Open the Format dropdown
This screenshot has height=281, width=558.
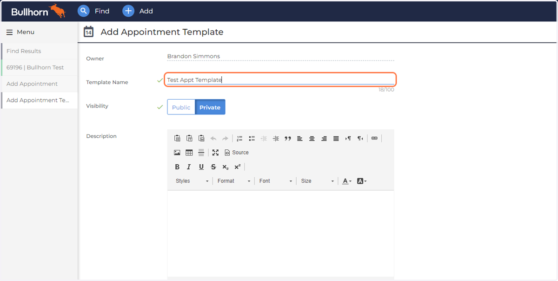point(234,181)
